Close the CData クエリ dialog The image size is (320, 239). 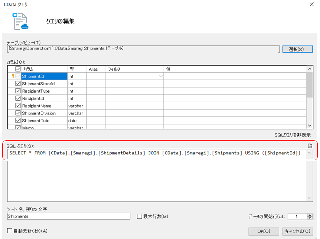click(x=312, y=4)
